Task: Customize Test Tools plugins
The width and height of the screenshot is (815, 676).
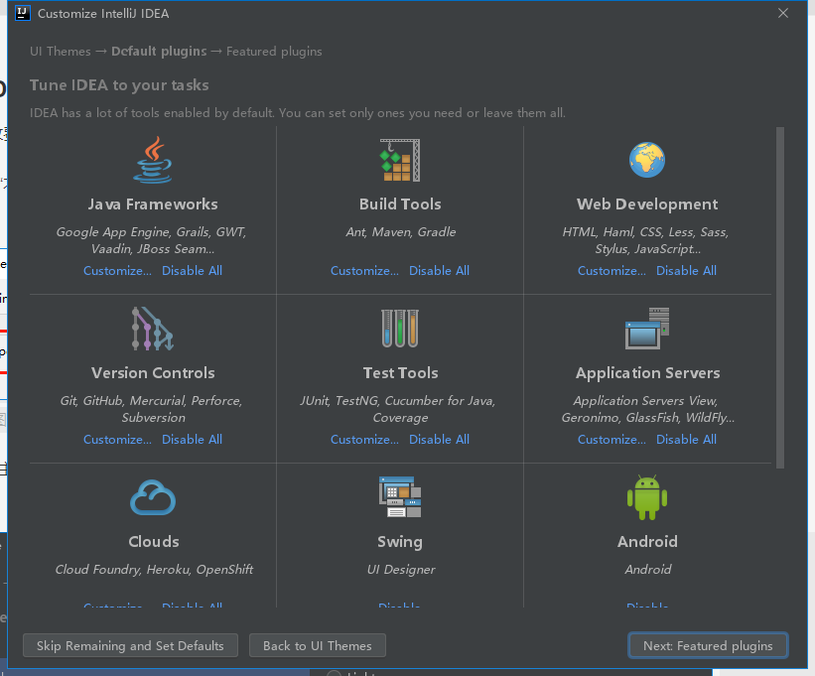Action: [365, 440]
